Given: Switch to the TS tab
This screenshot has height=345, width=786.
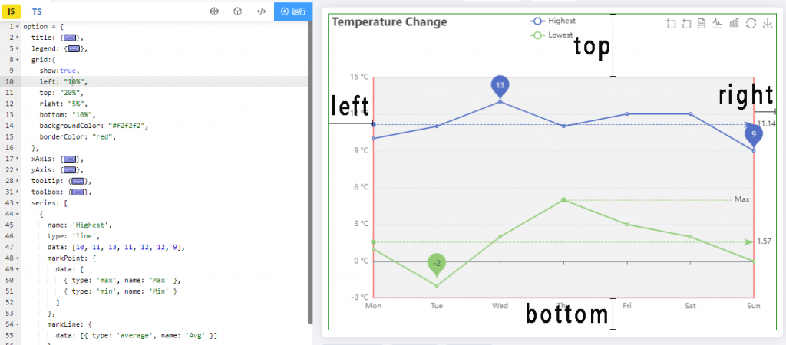Looking at the screenshot, I should click(37, 11).
